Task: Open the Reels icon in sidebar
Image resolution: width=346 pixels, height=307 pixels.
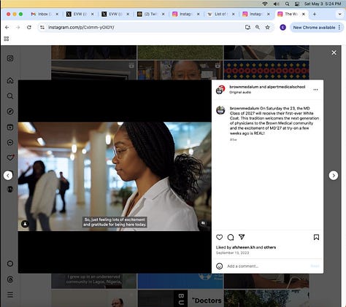Action: pyautogui.click(x=10, y=127)
